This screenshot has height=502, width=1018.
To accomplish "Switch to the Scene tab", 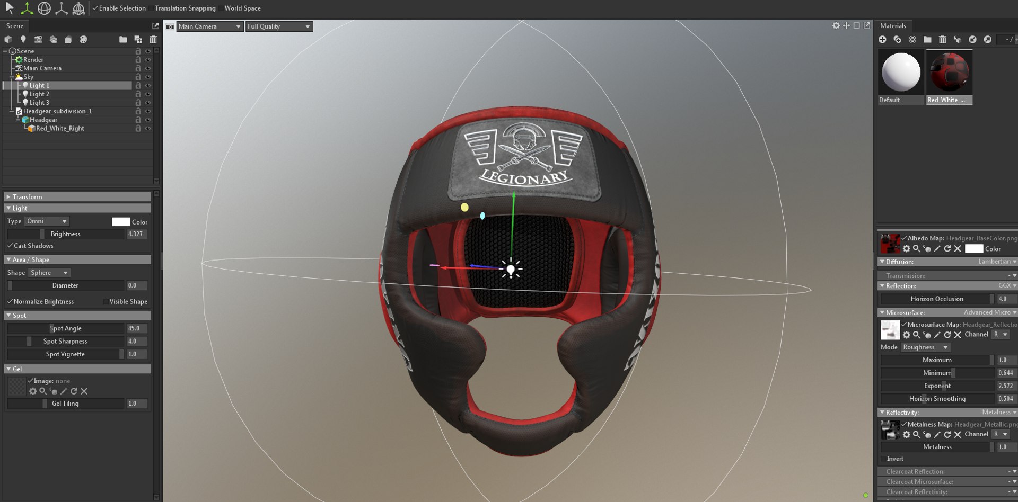I will [x=15, y=25].
